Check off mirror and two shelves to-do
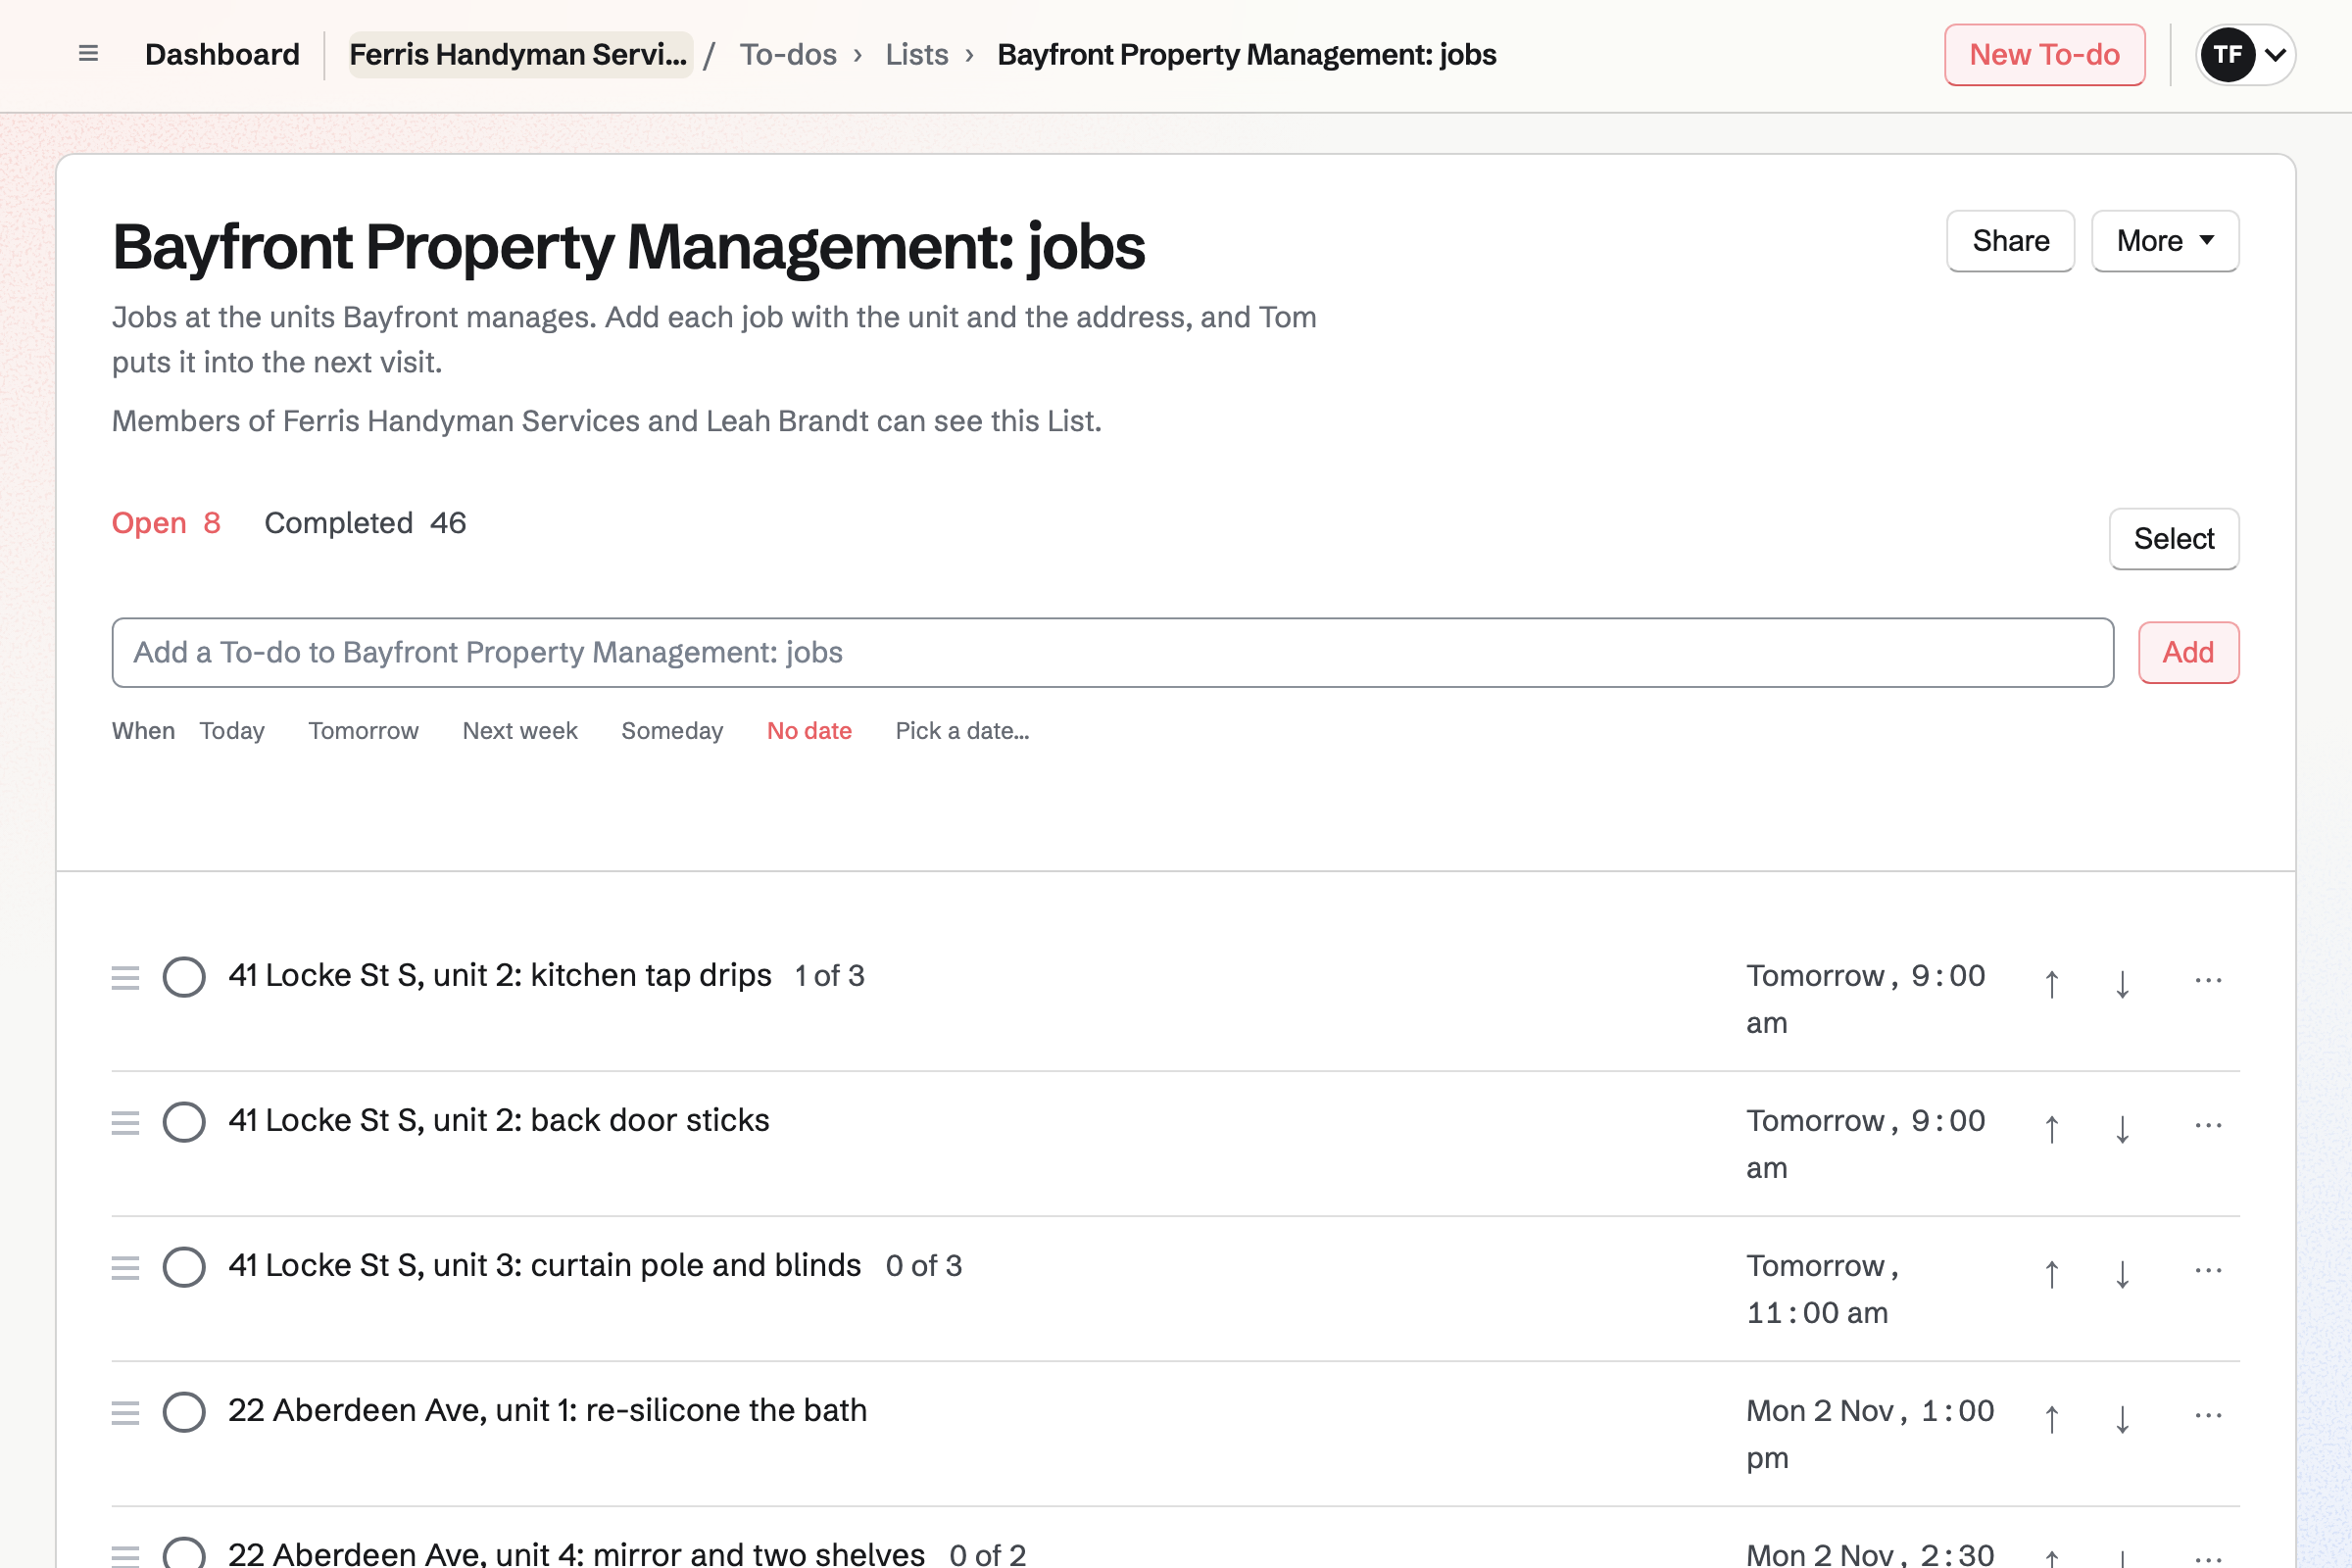 [x=184, y=1553]
